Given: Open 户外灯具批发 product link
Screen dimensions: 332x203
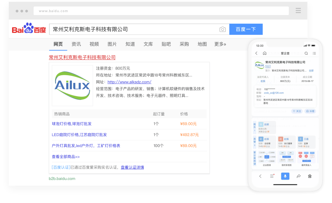Looking at the screenshot, I should click(x=86, y=146).
